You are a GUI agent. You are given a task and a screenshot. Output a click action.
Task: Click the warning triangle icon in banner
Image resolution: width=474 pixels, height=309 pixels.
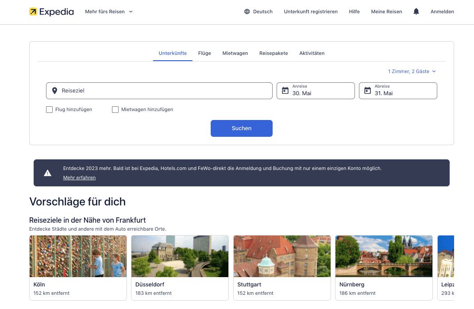point(47,173)
